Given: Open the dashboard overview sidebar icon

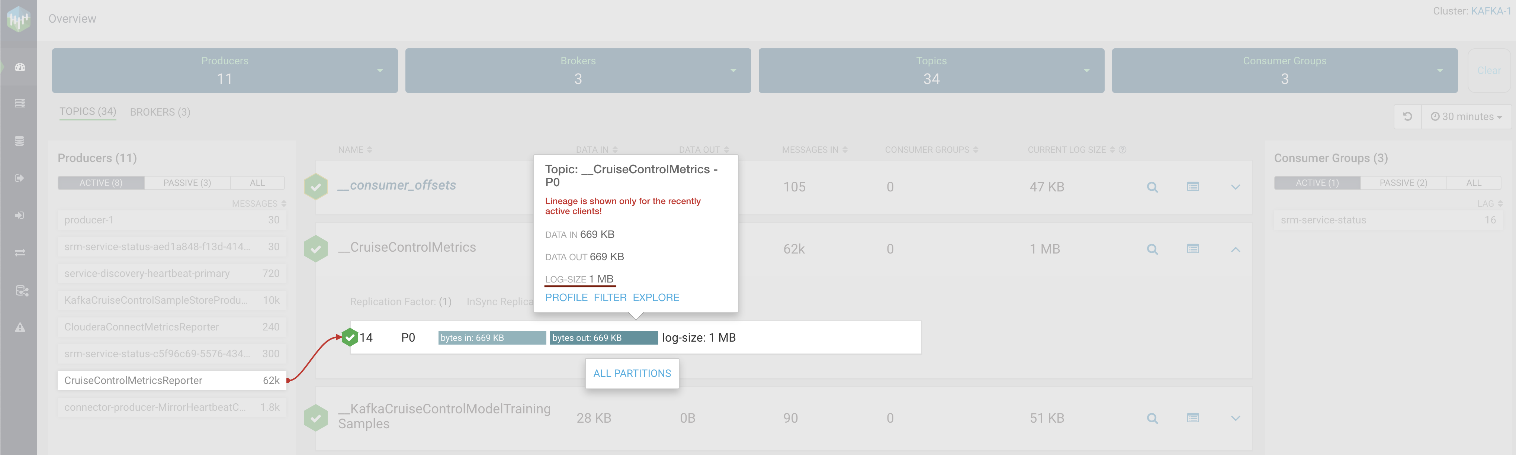Looking at the screenshot, I should point(19,67).
